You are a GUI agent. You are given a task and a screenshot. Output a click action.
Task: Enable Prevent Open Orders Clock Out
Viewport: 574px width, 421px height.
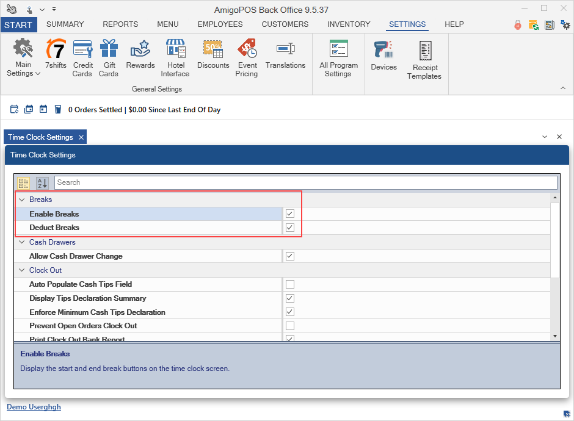(290, 326)
